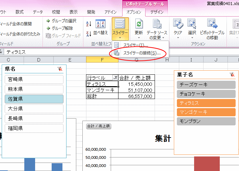Screen dimensions: 239x171
Task: Click the Move PivotTable icon
Action: (212, 24)
